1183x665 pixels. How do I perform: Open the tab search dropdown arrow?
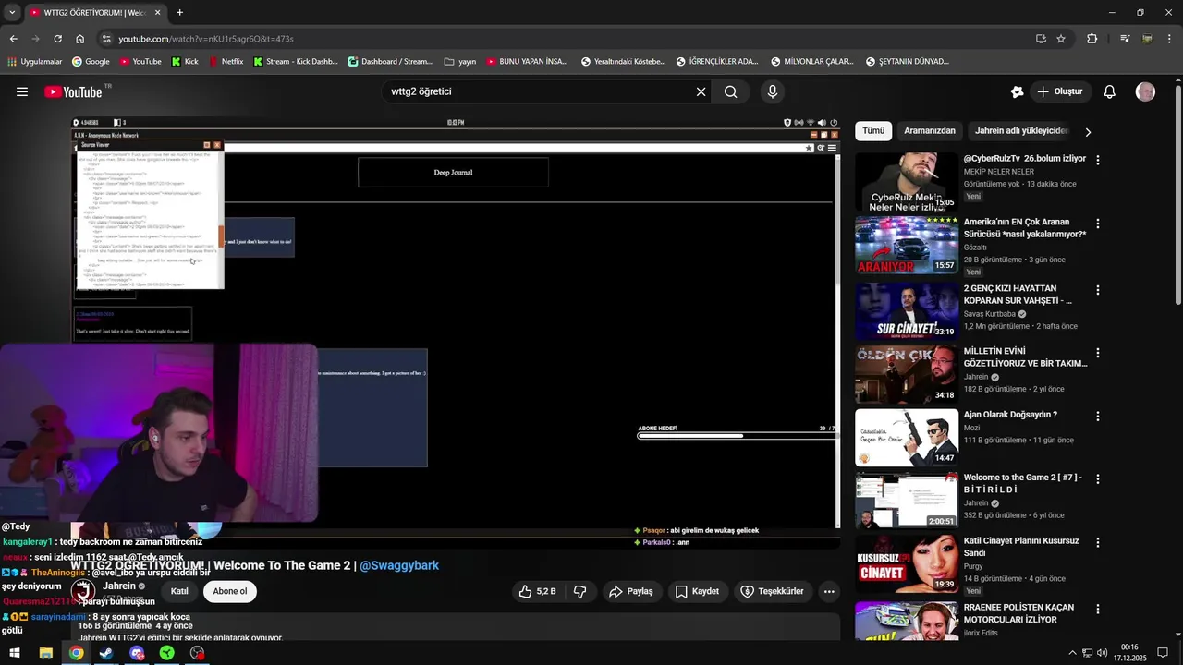(x=12, y=13)
